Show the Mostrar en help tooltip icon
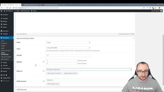 coord(44,71)
